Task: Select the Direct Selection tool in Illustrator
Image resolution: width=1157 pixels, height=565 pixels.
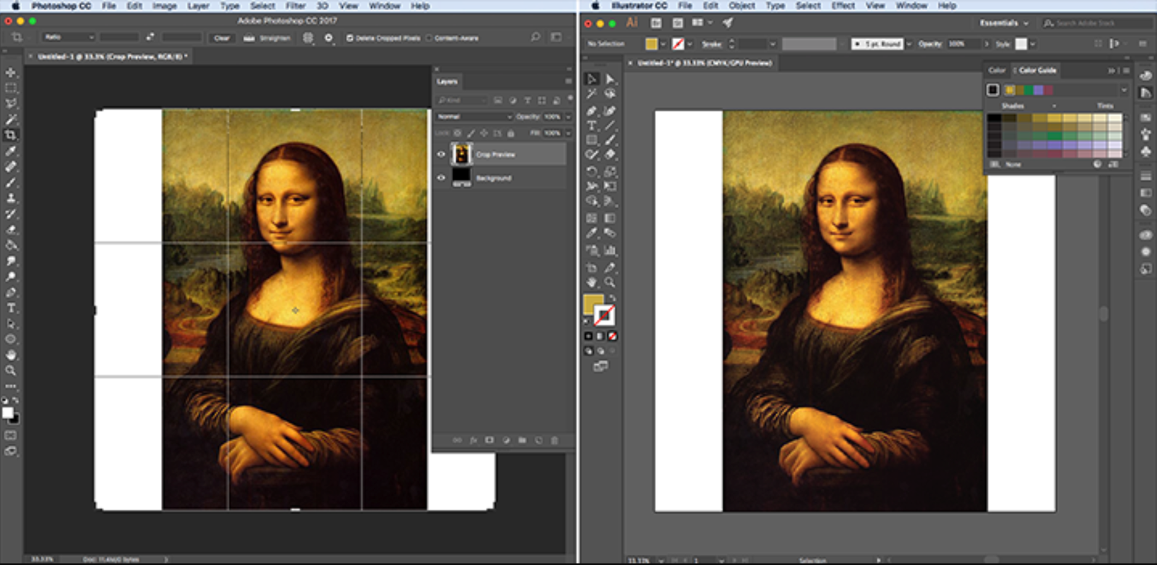Action: [610, 79]
